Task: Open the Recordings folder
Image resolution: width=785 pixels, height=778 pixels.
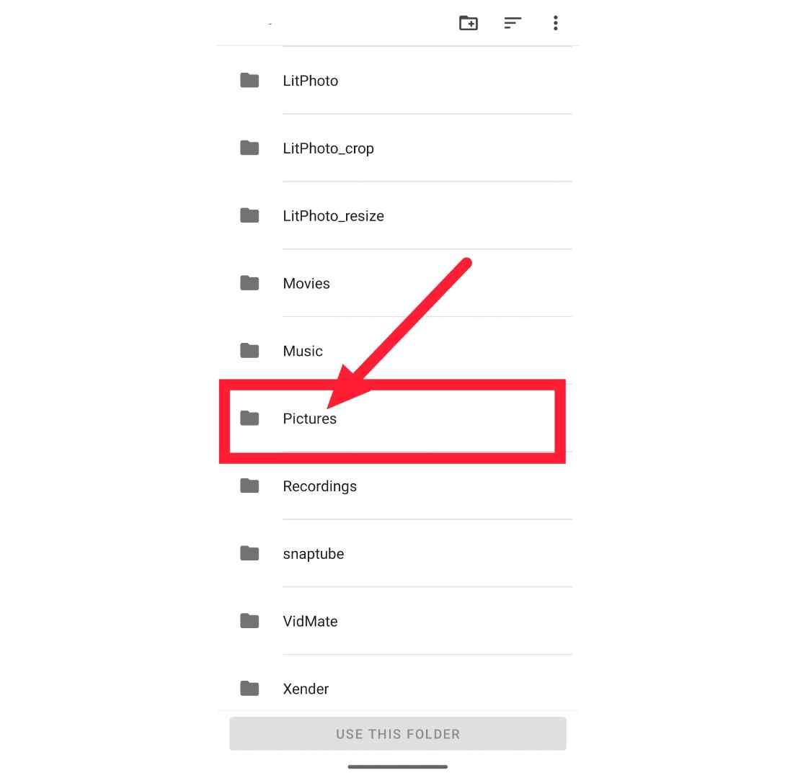Action: click(x=397, y=486)
